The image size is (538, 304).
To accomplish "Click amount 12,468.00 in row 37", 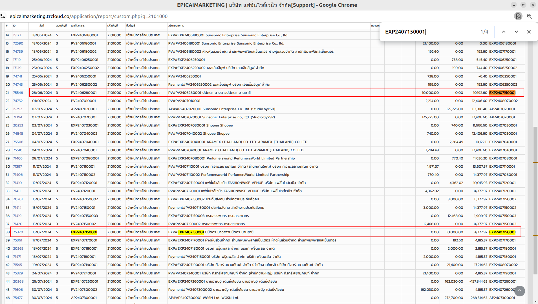I will click(431, 224).
